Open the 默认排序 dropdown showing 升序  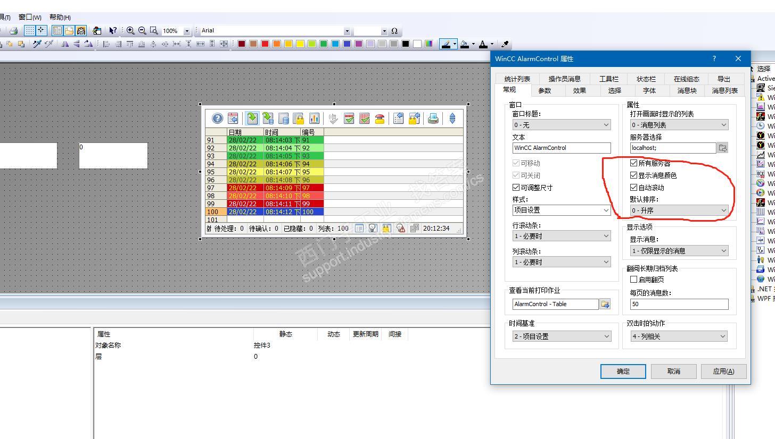coord(679,210)
